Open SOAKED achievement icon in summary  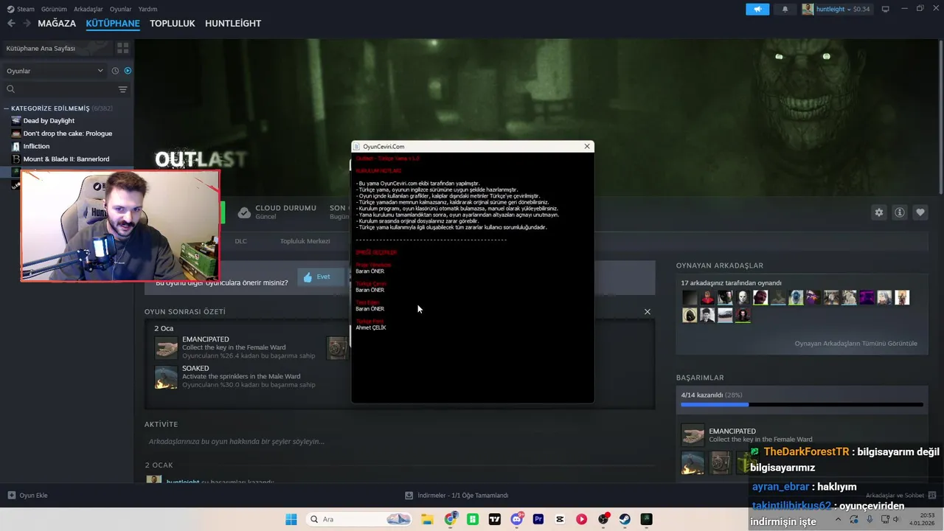(x=166, y=377)
